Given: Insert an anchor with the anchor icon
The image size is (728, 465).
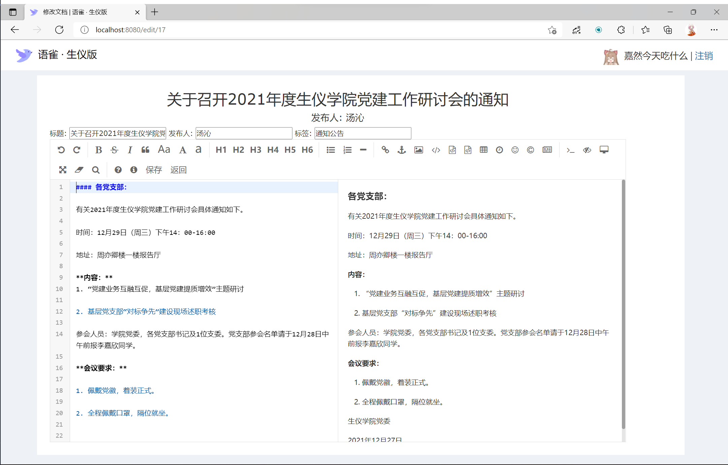Looking at the screenshot, I should (402, 150).
